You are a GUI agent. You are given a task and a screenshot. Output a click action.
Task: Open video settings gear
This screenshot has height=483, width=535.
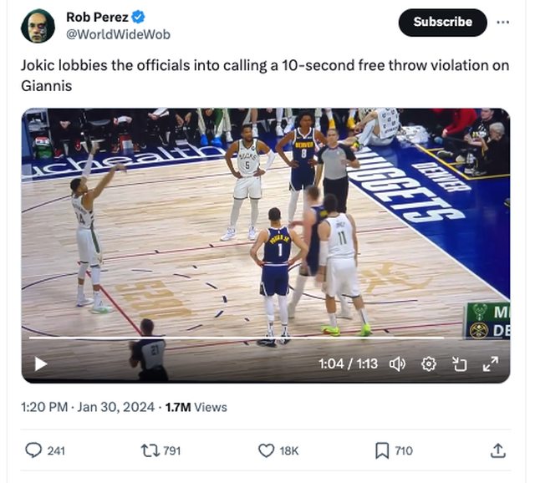click(429, 364)
